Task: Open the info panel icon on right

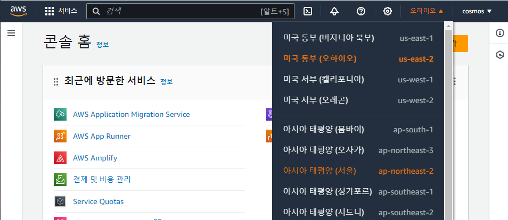Action: pos(500,32)
